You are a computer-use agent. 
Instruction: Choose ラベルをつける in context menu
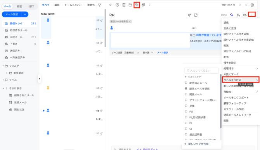pos(241,80)
